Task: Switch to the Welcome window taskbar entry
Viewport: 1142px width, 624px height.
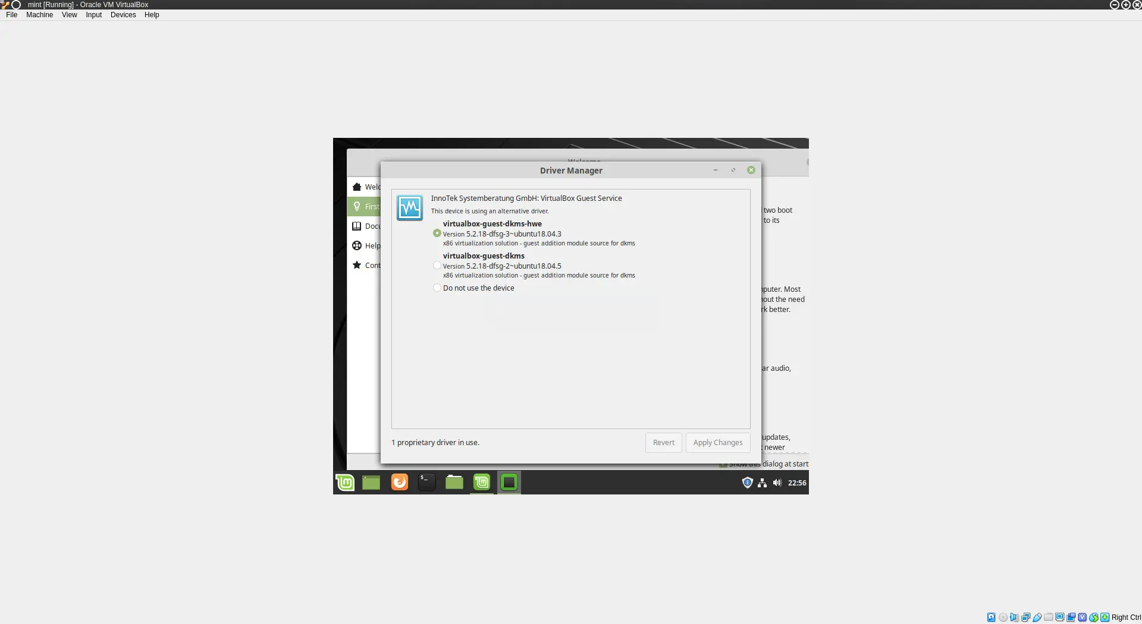Action: 482,482
